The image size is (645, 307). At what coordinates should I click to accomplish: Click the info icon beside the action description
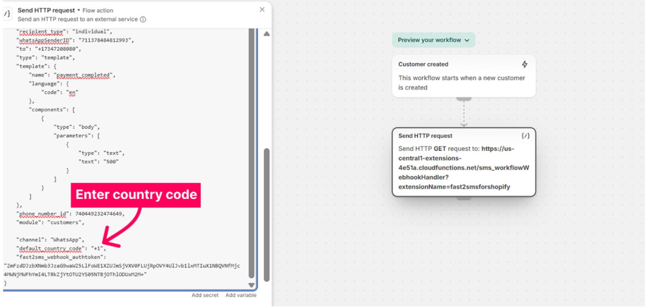143,20
